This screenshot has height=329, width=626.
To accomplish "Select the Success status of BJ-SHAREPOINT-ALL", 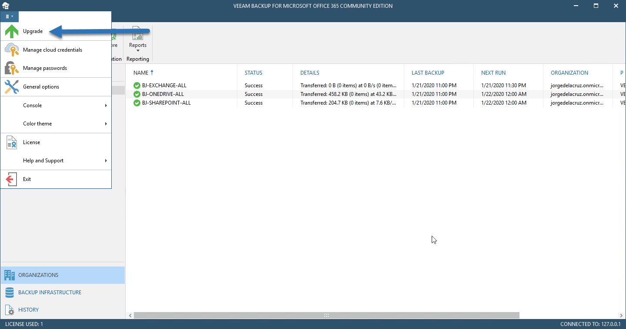I will 253,103.
